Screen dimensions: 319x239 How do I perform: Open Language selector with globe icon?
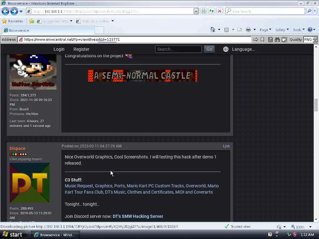click(226, 49)
